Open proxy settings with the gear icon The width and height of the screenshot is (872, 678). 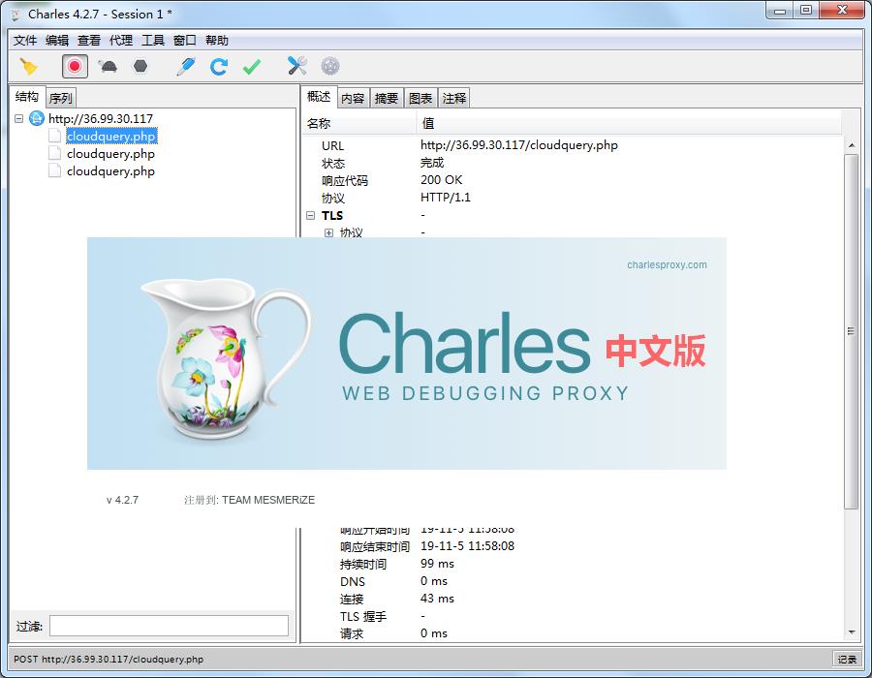point(329,66)
